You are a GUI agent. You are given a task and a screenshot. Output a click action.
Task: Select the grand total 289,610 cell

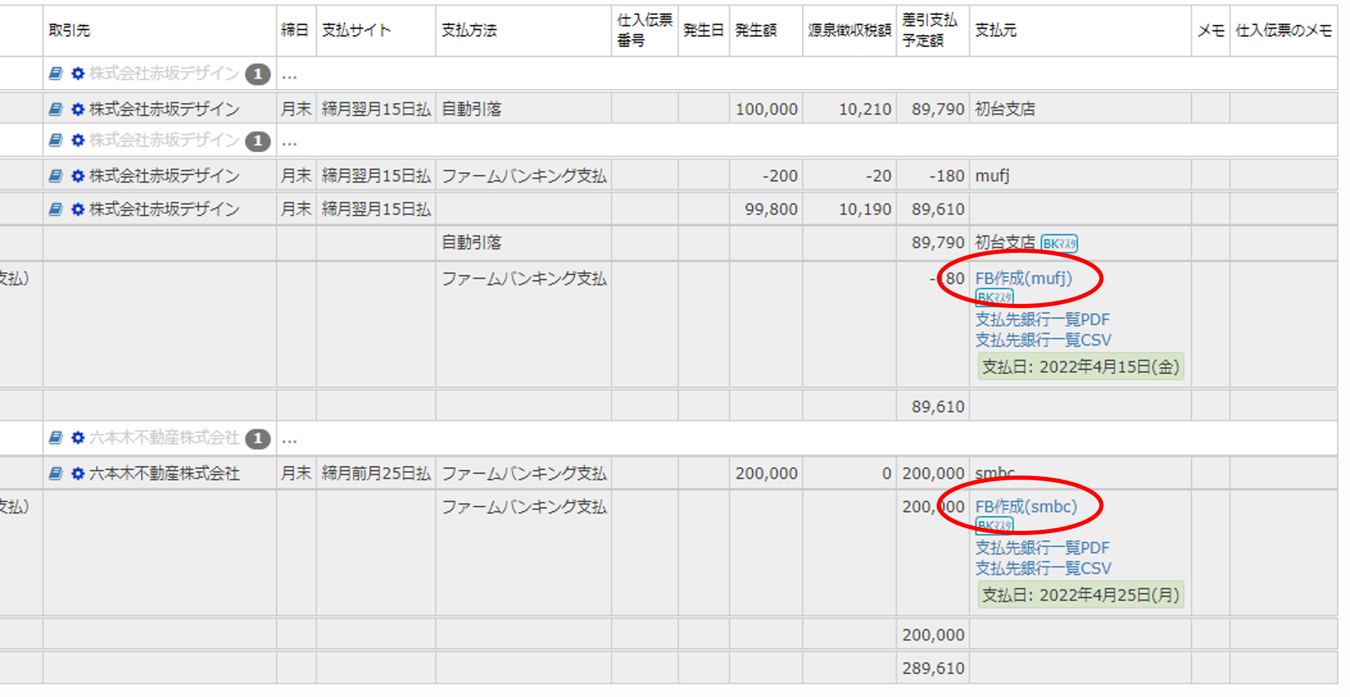[x=933, y=668]
